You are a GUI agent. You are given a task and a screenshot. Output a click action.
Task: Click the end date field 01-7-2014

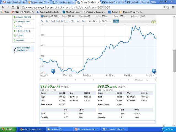[107, 21]
